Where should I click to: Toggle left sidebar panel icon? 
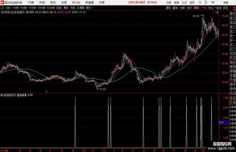click(x=2, y=8)
